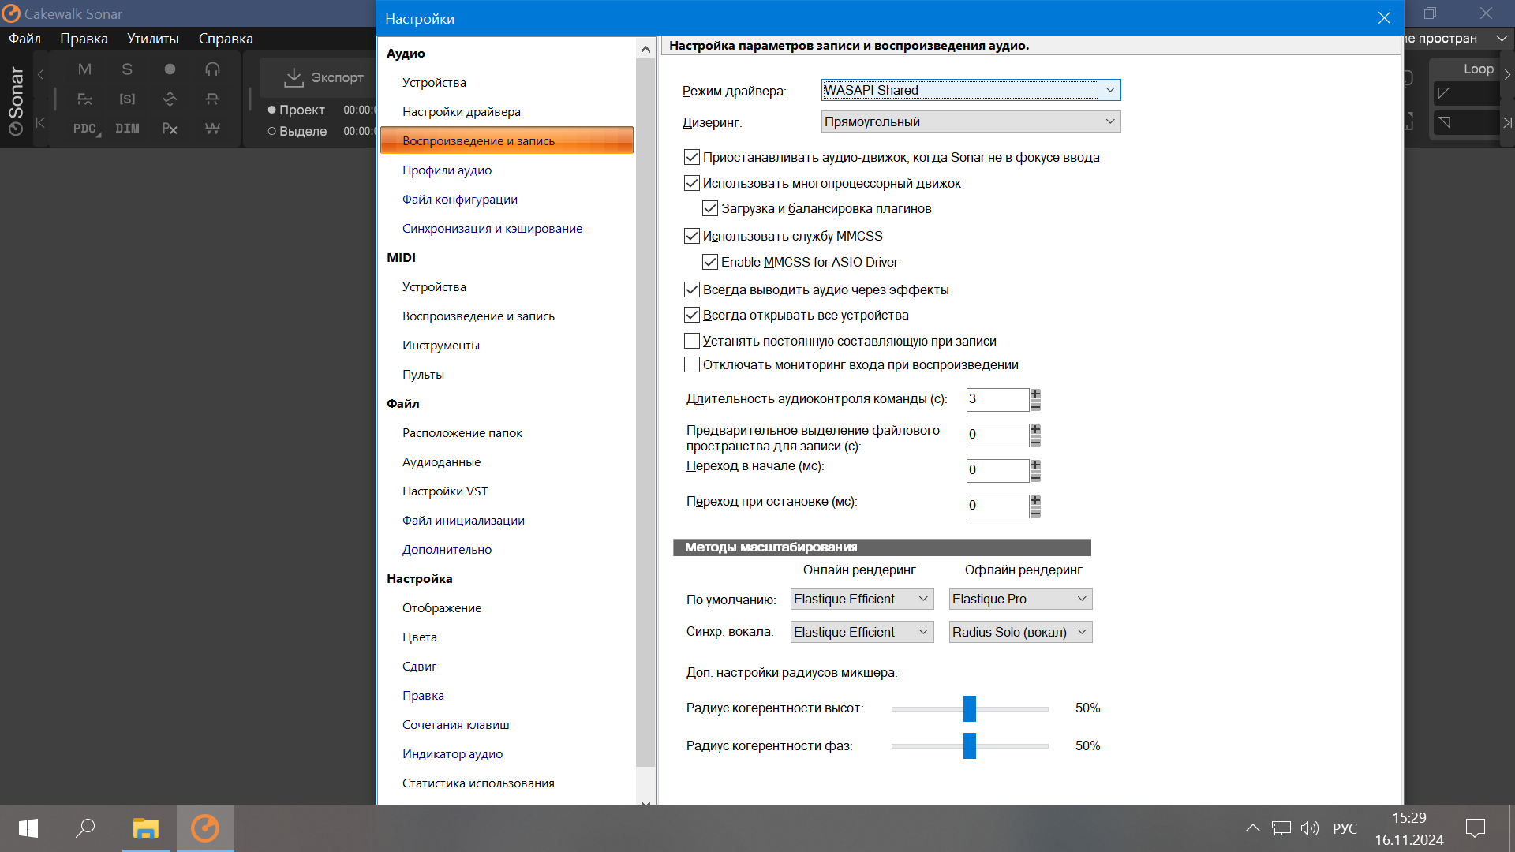Image resolution: width=1515 pixels, height=852 pixels.
Task: Click the rewind-to-start K icon at toolbar left
Action: [40, 123]
